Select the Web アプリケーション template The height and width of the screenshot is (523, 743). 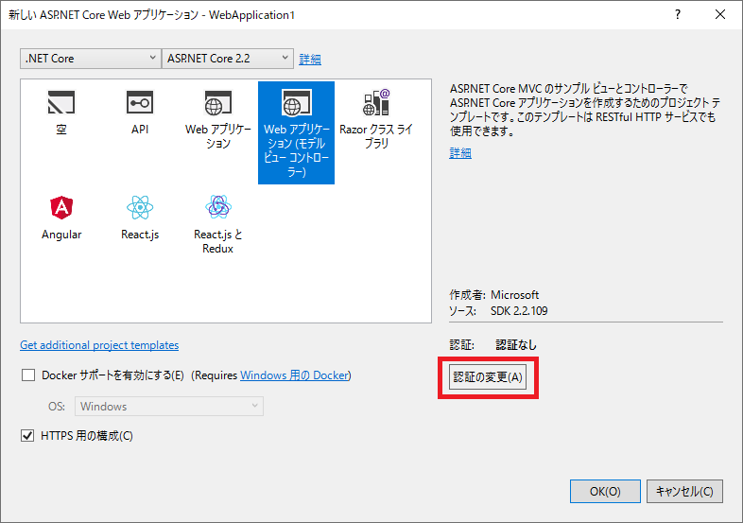tap(218, 120)
